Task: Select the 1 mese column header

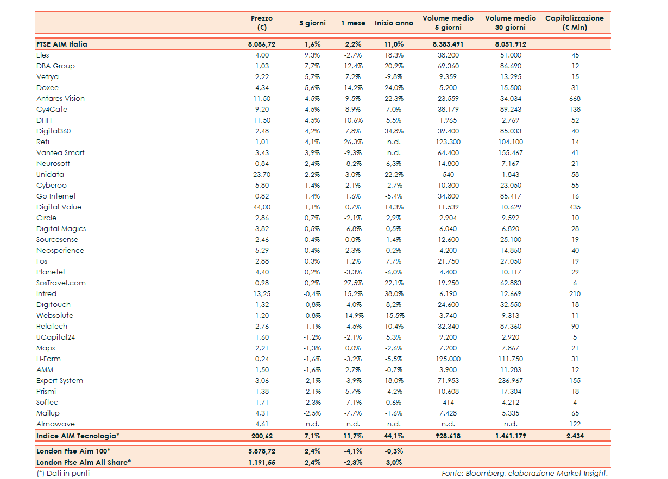Action: pos(353,23)
